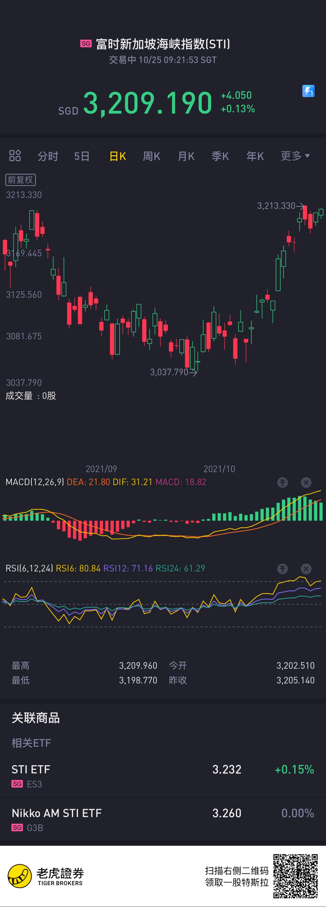Tap the MACD: 18.82 value

181,482
